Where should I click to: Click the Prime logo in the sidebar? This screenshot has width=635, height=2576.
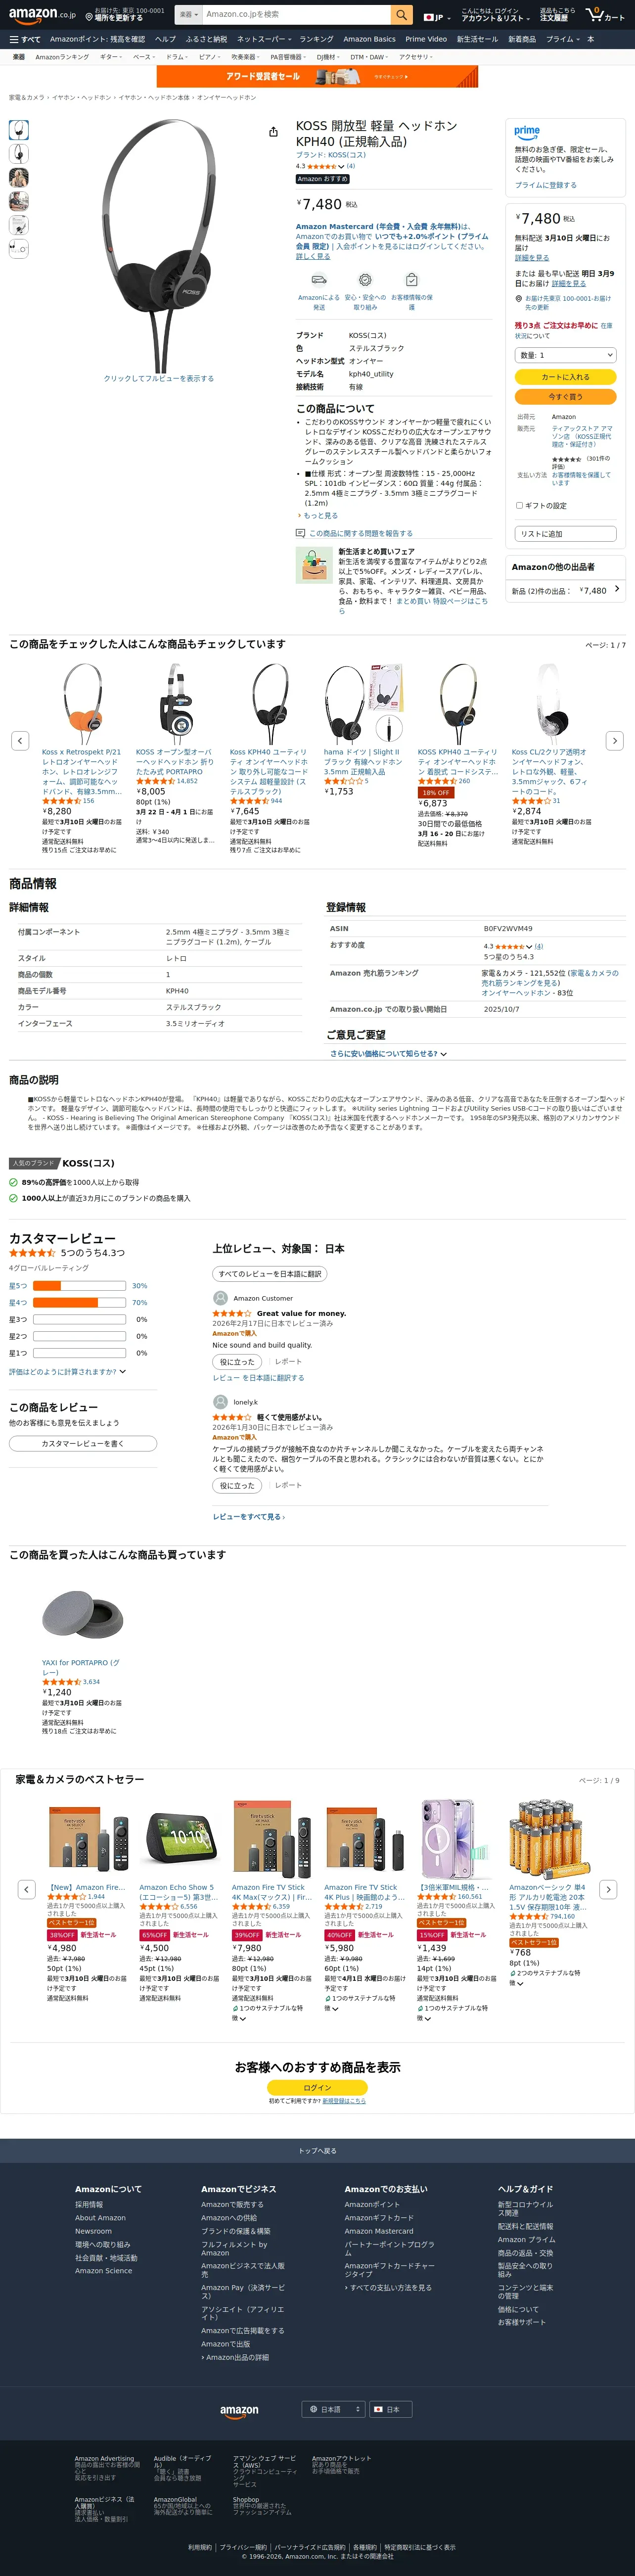point(527,132)
